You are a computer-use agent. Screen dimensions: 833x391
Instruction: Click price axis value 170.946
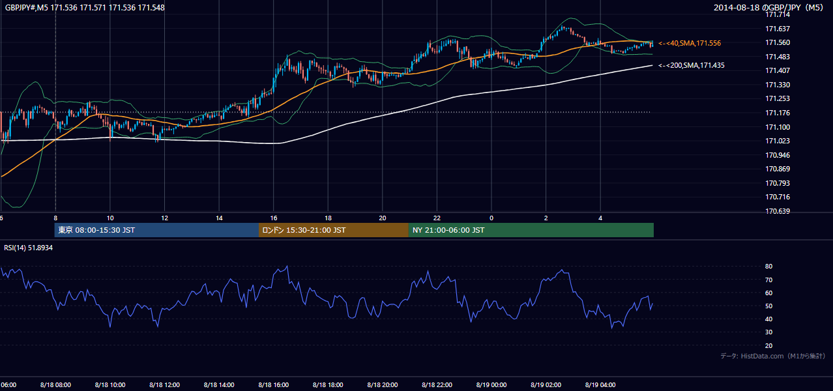(777, 155)
